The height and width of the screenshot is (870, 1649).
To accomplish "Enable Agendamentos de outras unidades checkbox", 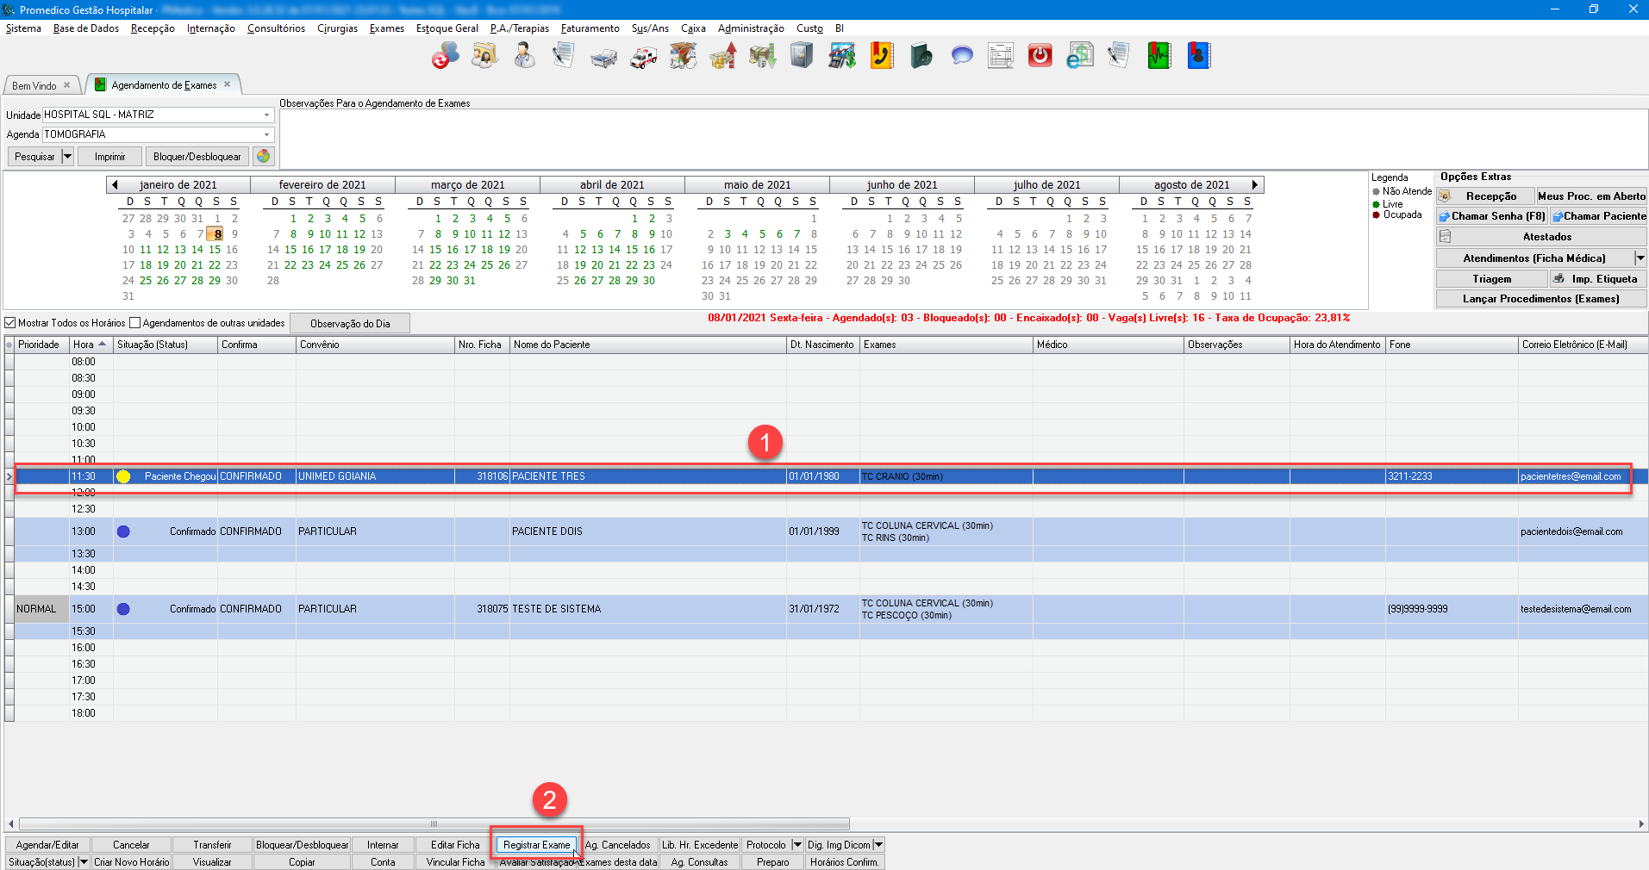I will tap(135, 323).
